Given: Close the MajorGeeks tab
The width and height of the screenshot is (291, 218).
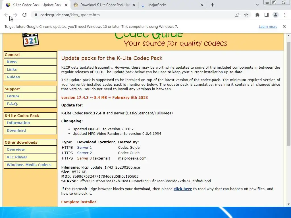Looking at the screenshot, I should click(x=202, y=5).
